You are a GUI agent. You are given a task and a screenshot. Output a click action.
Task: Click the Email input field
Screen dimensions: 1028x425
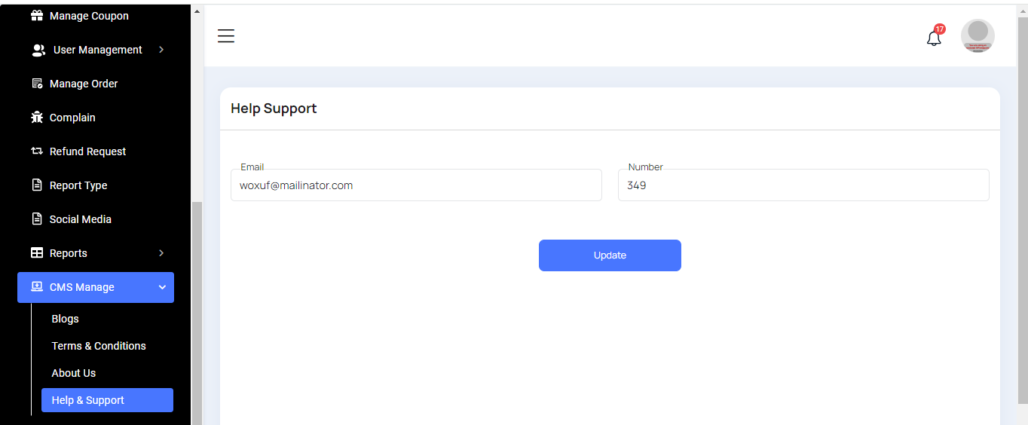pyautogui.click(x=416, y=185)
